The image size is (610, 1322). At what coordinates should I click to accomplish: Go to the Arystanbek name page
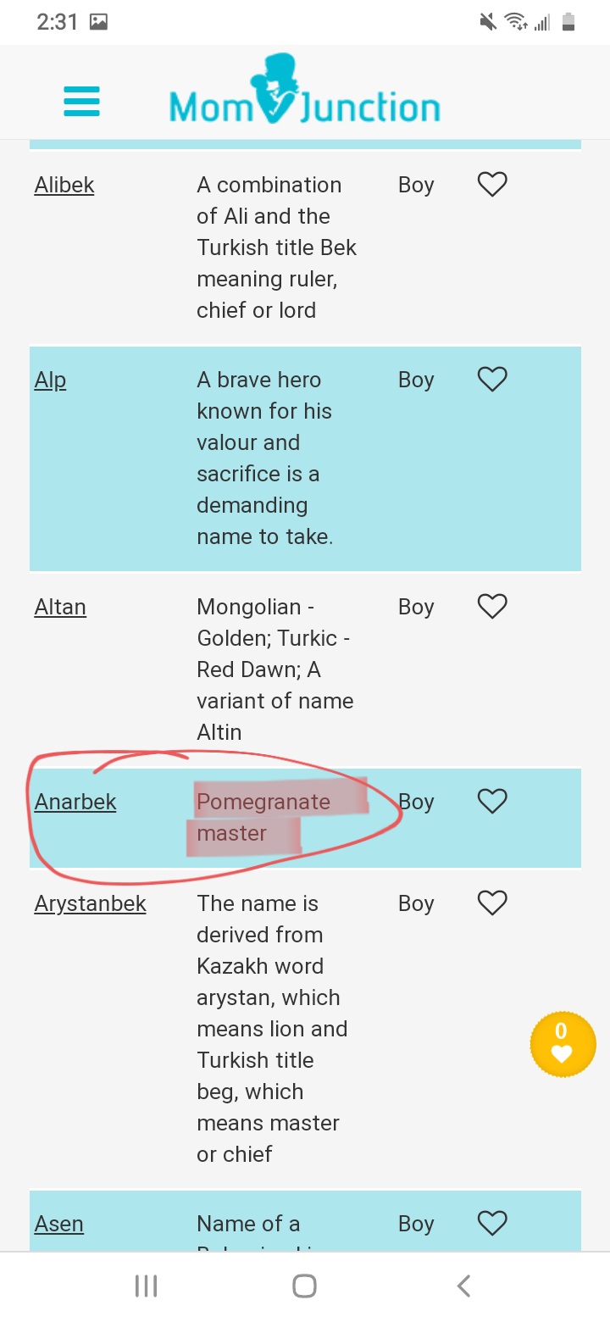point(91,903)
